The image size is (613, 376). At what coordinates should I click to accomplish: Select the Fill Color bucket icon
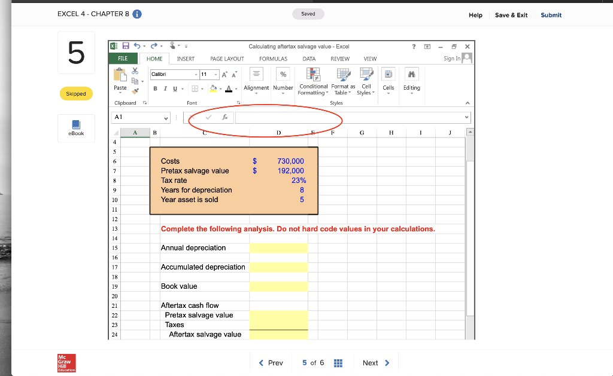coord(213,89)
